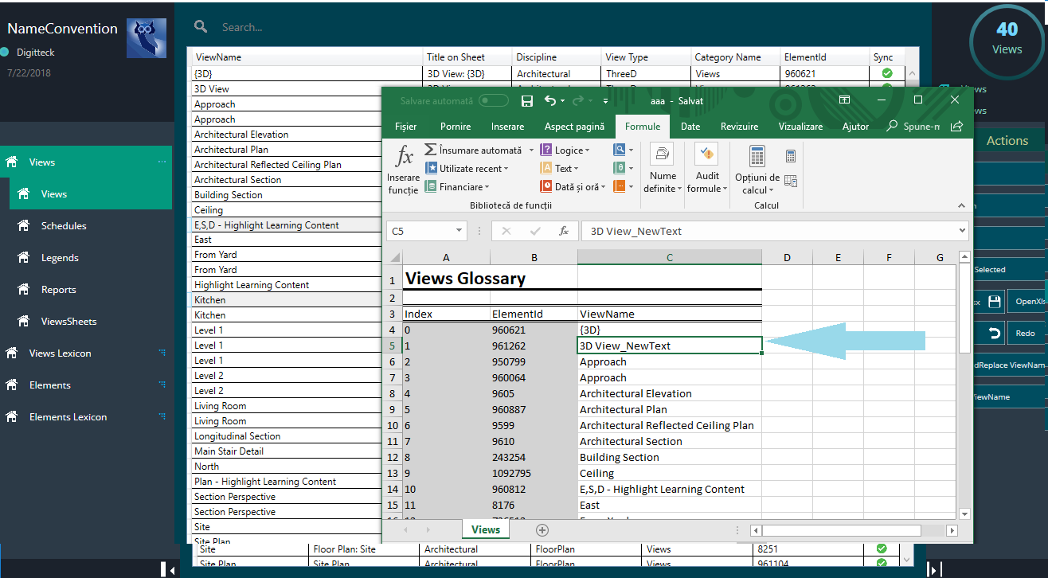
Task: Click the Search field at the top
Action: click(x=319, y=27)
